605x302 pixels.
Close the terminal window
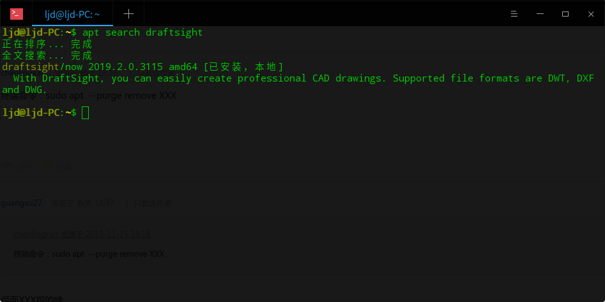[x=591, y=14]
